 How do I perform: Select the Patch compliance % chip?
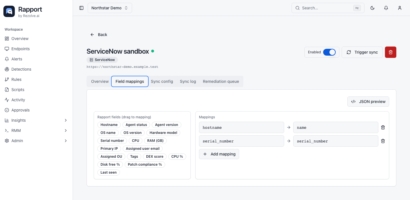tap(145, 165)
